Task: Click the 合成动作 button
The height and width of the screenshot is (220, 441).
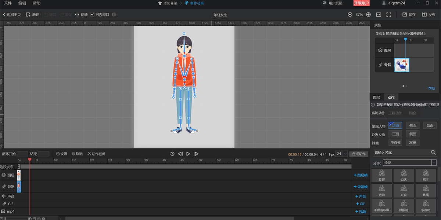Action: tap(359, 154)
